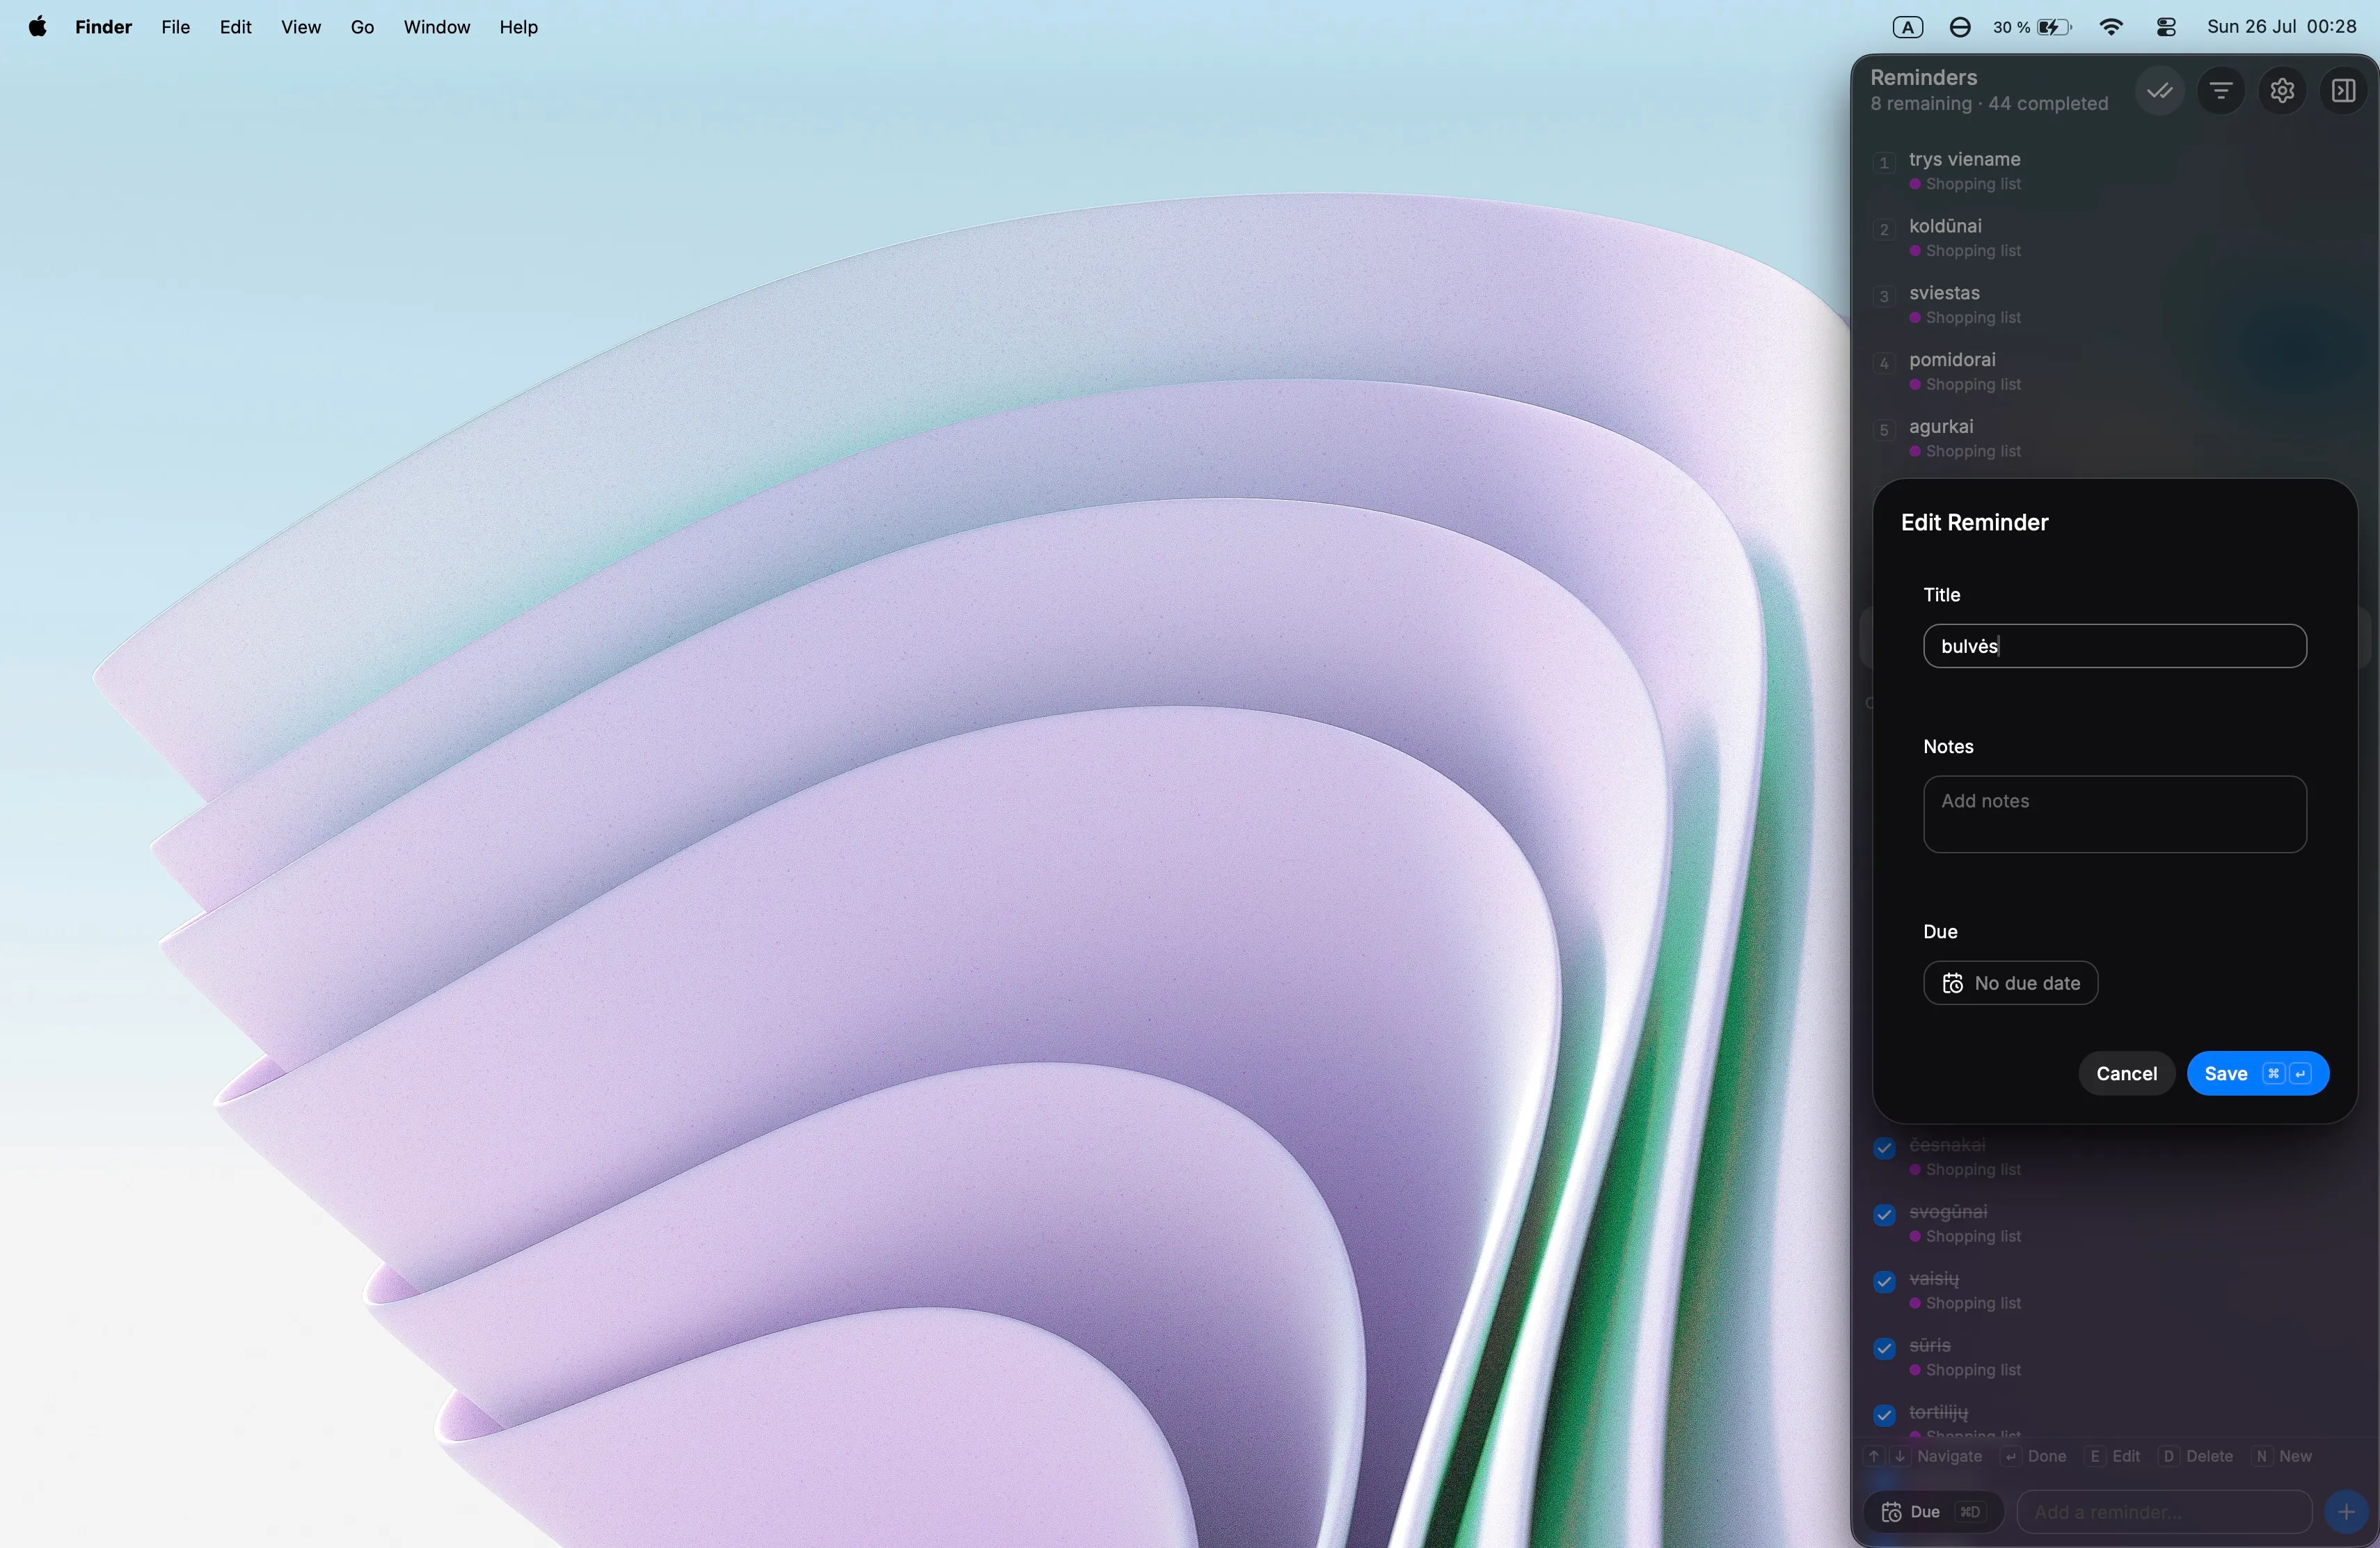Click Save in Edit Reminder dialog

pyautogui.click(x=2257, y=1073)
